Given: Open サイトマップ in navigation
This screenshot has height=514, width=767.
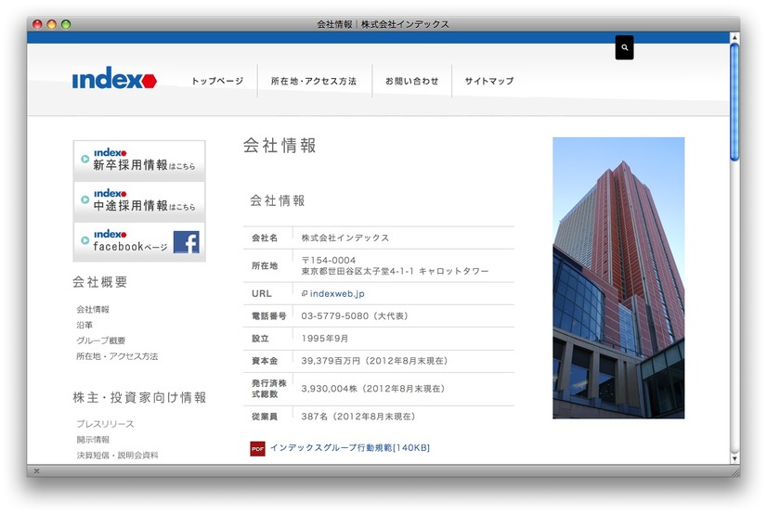Looking at the screenshot, I should (x=489, y=81).
